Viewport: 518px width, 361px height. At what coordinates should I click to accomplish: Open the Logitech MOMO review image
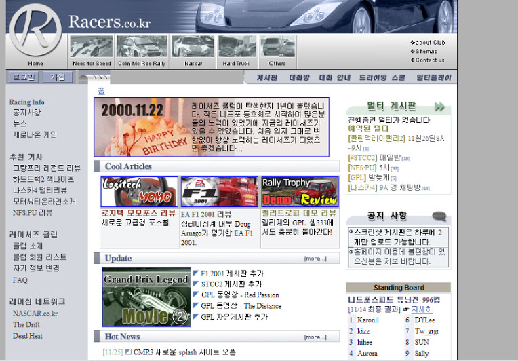click(140, 192)
